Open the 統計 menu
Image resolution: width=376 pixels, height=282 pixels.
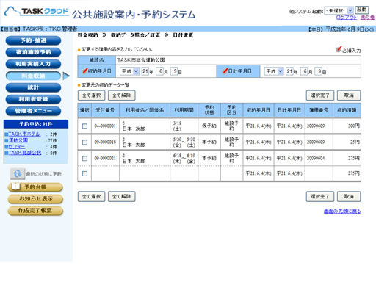33,87
